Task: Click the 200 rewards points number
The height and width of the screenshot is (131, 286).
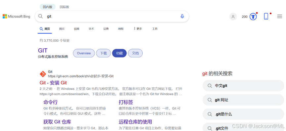Action: (x=245, y=17)
